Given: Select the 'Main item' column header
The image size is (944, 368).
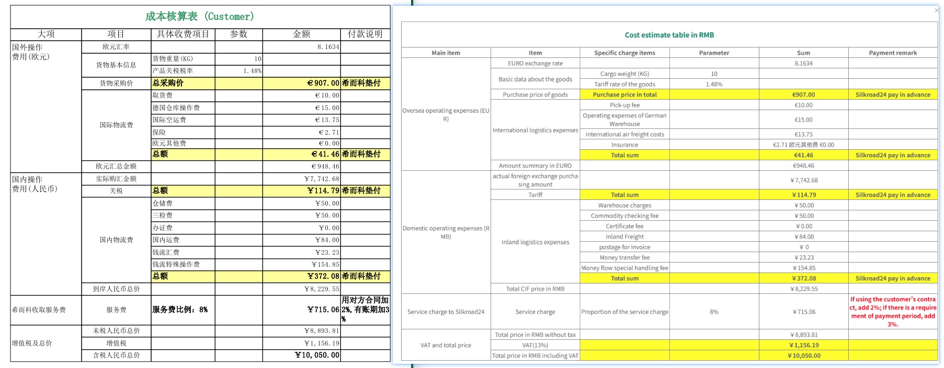Looking at the screenshot, I should (446, 53).
